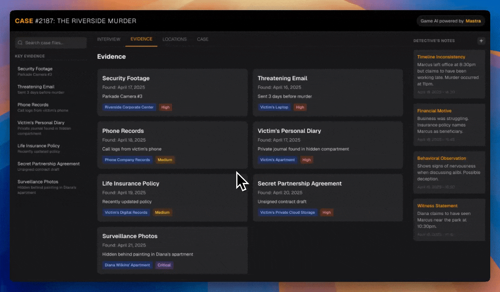Click the Medium tag on Phone Records
500x292 pixels.
[x=165, y=160]
